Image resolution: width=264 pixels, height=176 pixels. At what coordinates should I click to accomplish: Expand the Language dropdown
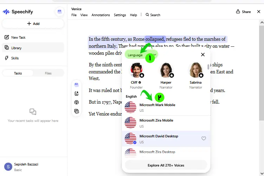point(141,55)
